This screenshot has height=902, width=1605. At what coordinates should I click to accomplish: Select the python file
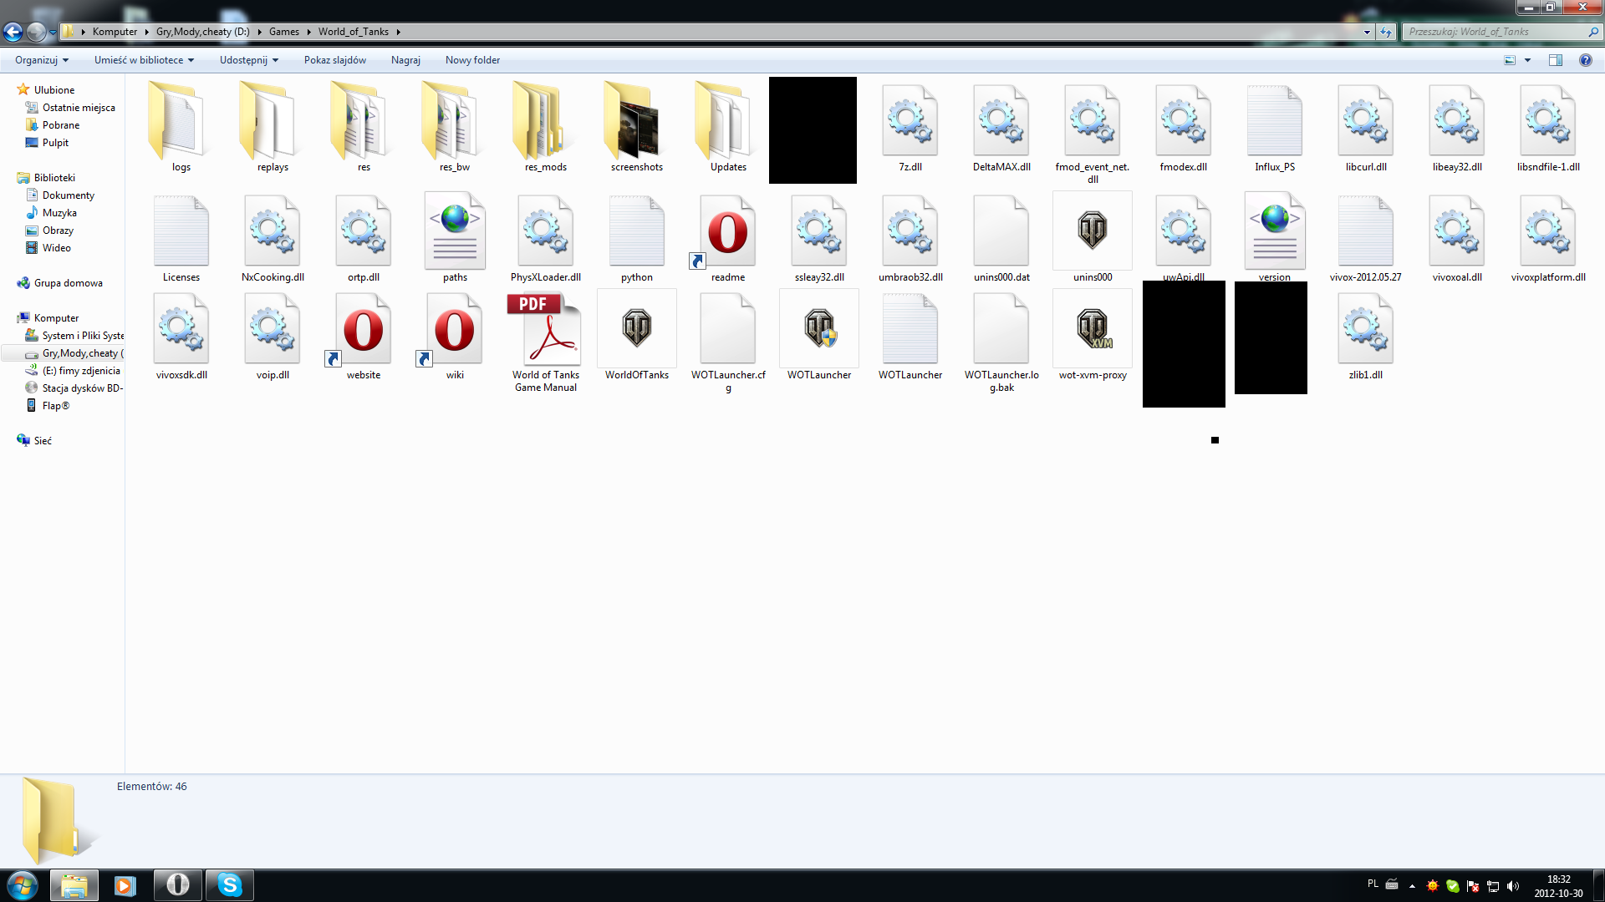point(637,237)
